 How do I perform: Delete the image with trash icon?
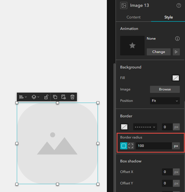[72, 97]
